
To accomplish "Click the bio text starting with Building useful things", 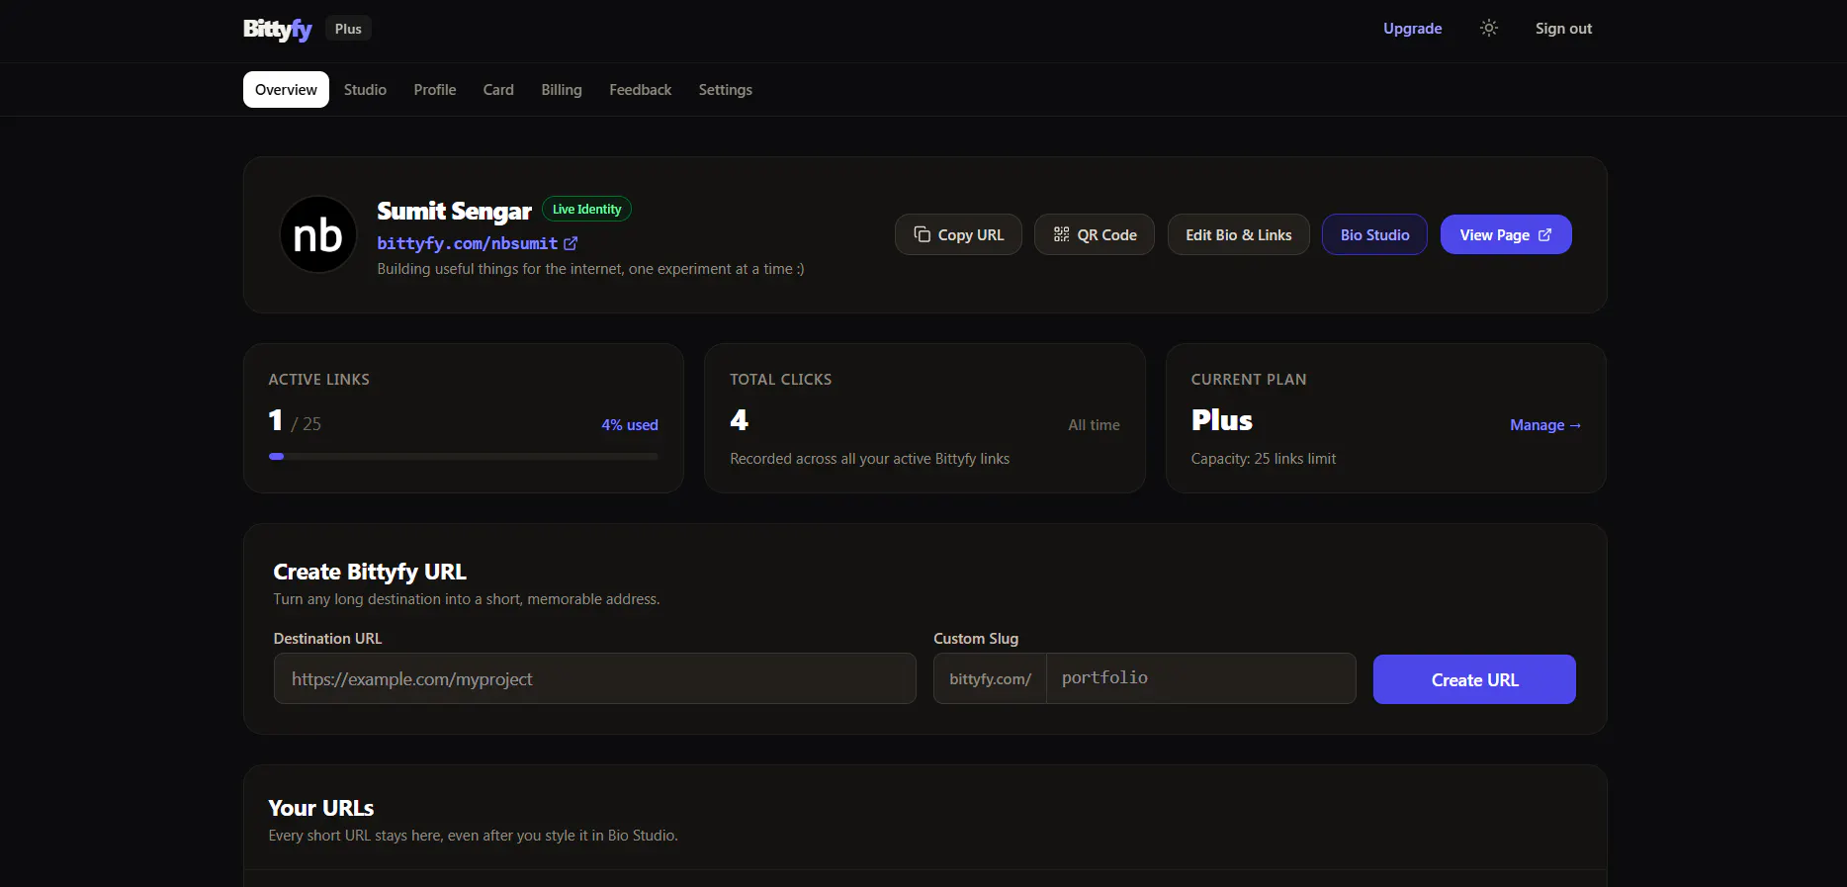I will coord(590,269).
